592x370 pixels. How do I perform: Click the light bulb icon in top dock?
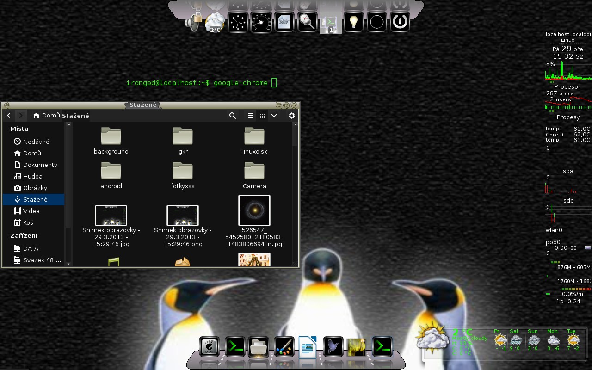coord(354,22)
